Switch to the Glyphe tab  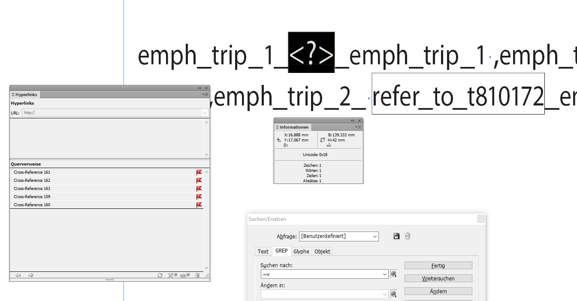click(301, 251)
